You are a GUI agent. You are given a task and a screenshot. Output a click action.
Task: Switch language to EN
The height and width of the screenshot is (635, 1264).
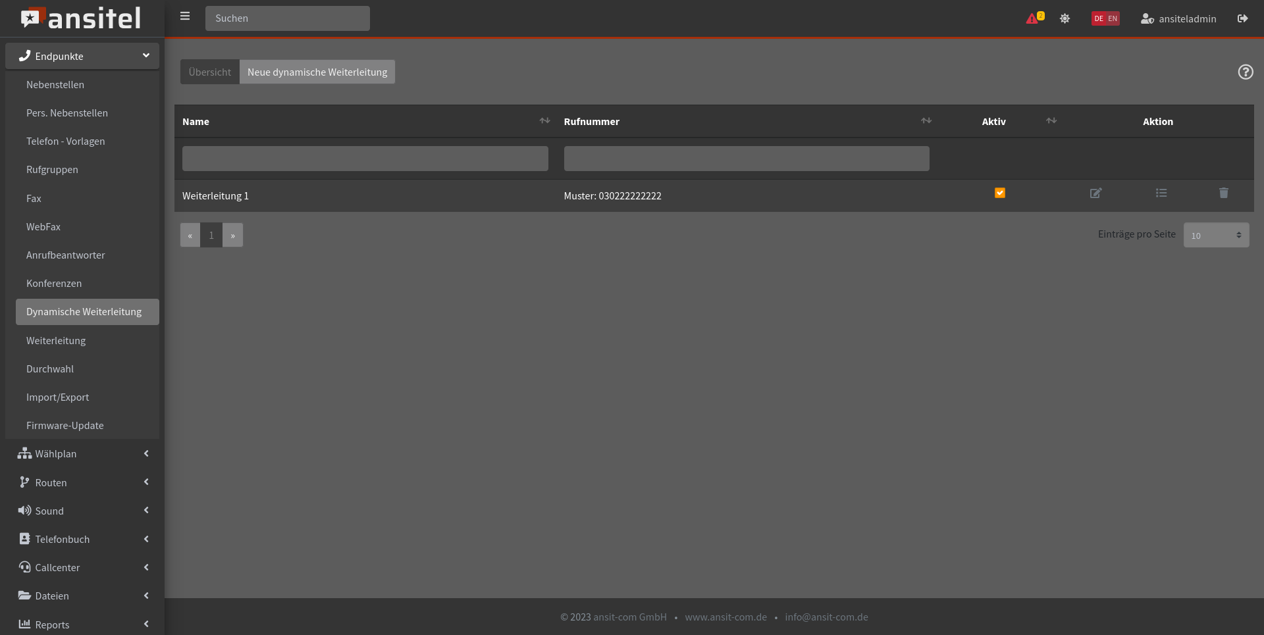coord(1113,18)
